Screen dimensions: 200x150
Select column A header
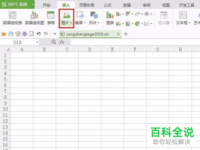click(22, 49)
